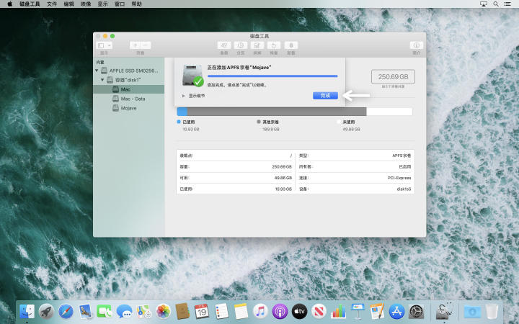Click the APFS volume type value

point(402,156)
